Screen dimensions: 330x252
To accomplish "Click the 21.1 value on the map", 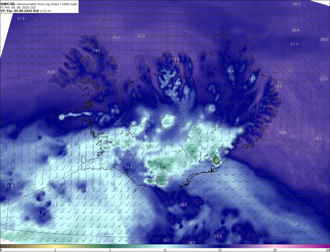I will coord(116,37).
